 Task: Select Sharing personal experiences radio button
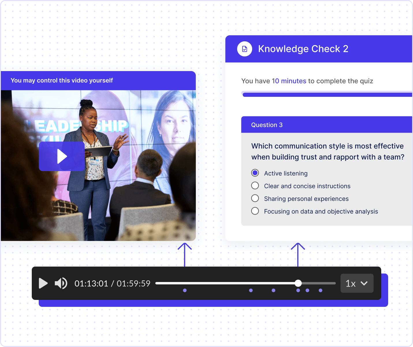coord(255,198)
